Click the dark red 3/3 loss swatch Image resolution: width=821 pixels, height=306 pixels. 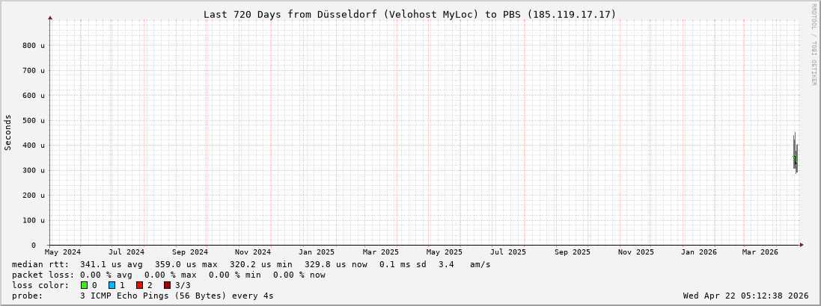pos(167,285)
